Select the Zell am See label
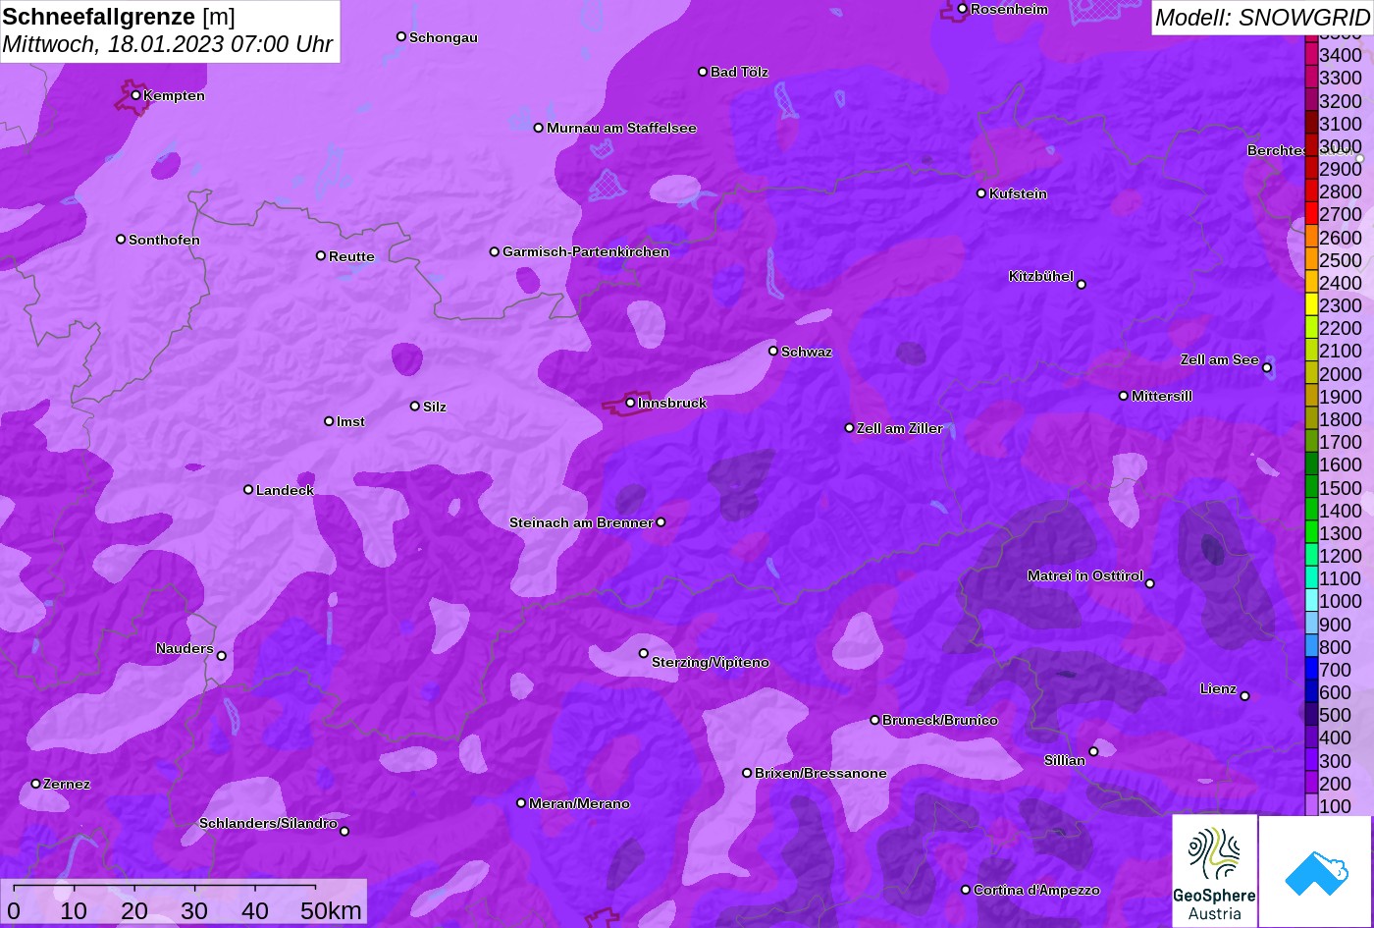Screen dimensions: 1374x928 [x=1220, y=359]
